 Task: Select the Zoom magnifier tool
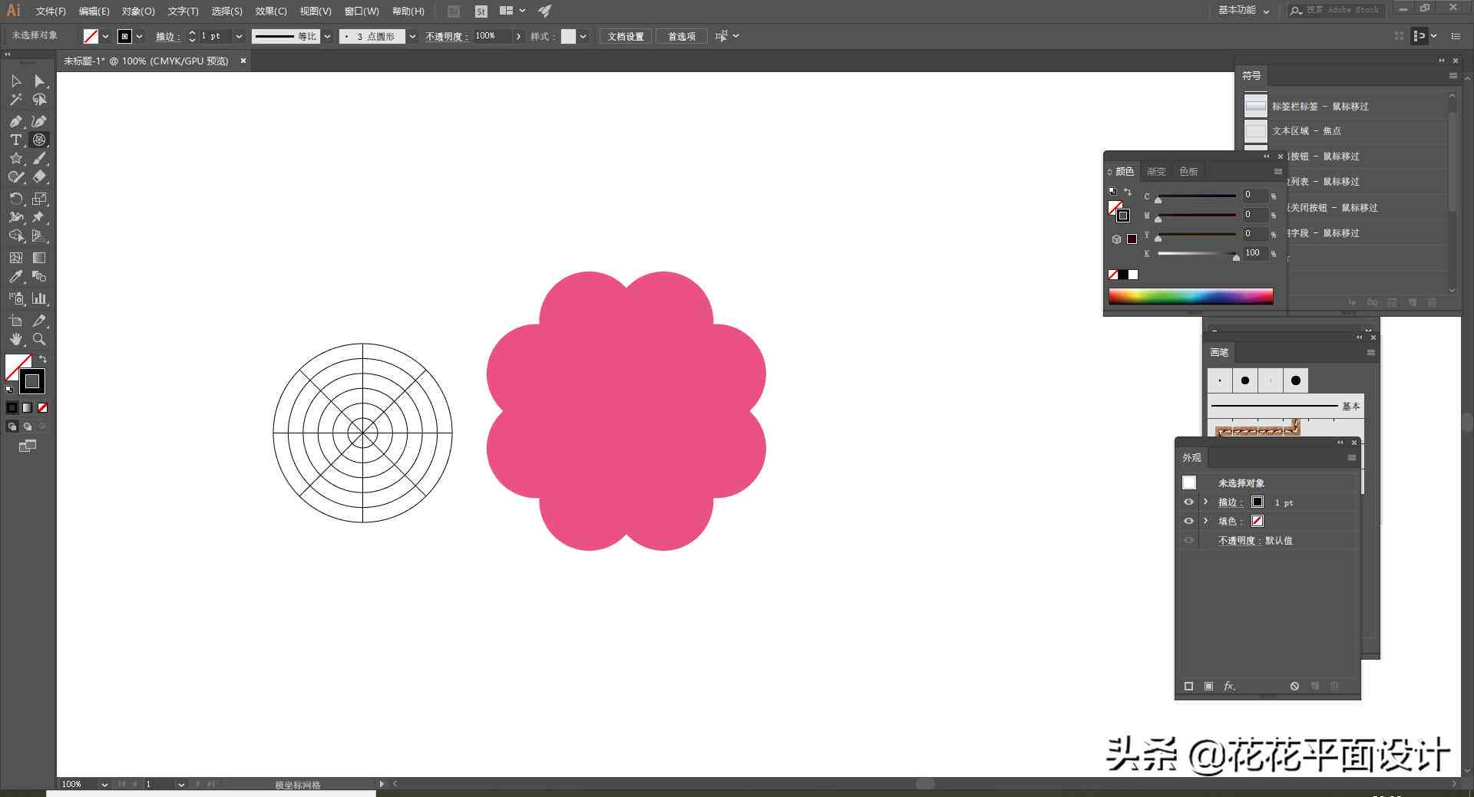tap(39, 339)
